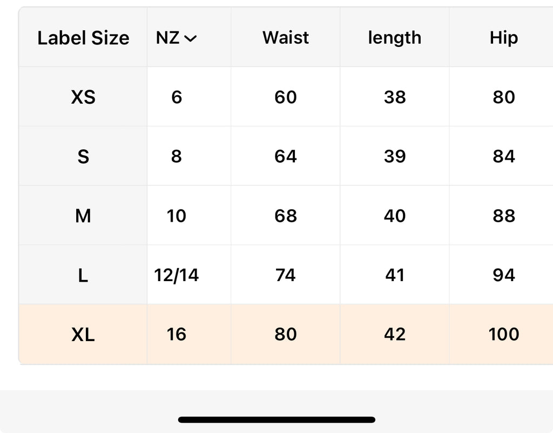Tap the black home indicator bar
The height and width of the screenshot is (433, 553).
click(276, 419)
